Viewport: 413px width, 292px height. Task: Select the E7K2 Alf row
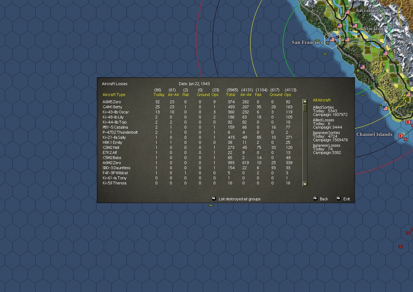[198, 153]
